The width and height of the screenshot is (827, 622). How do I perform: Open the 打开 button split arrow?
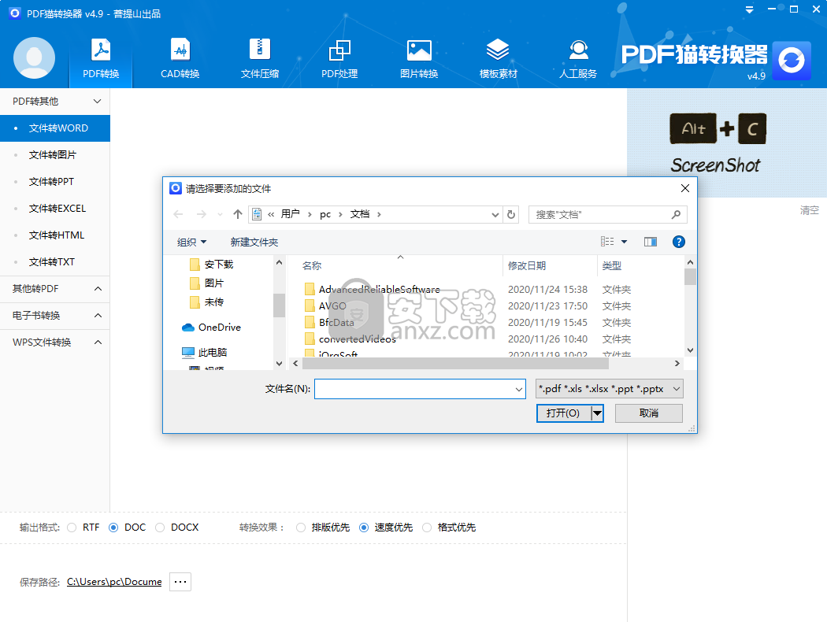[x=597, y=413]
